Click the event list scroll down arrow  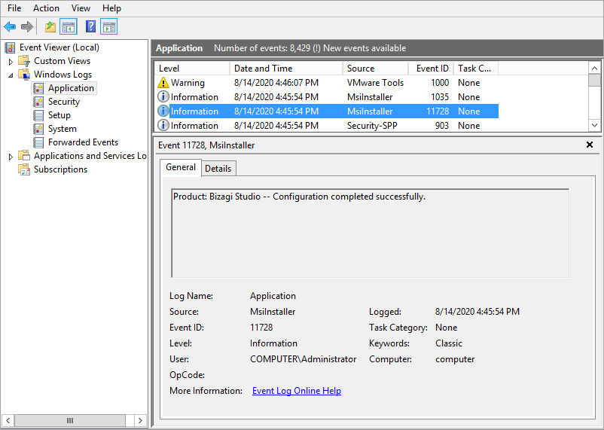click(595, 125)
